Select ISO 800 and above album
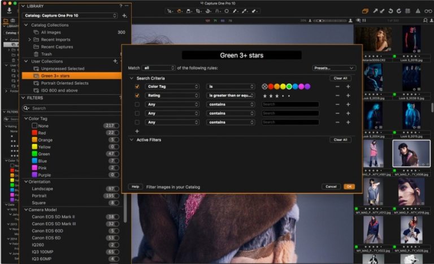 point(59,90)
